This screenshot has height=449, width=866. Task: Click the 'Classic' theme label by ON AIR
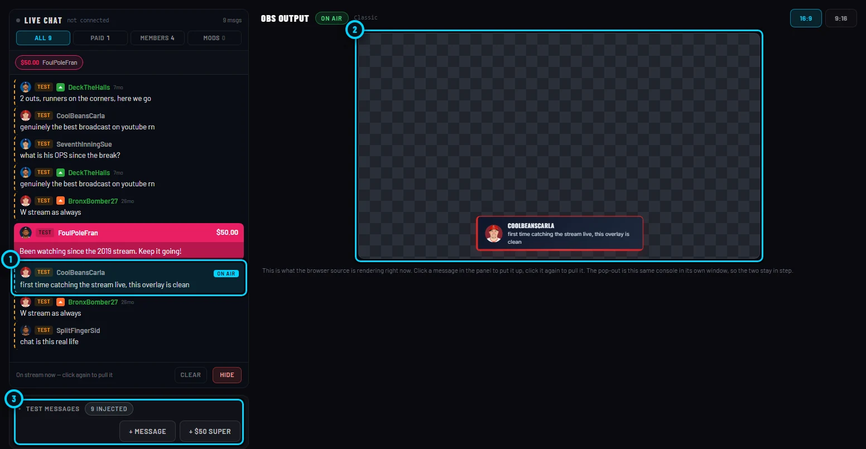tap(365, 18)
